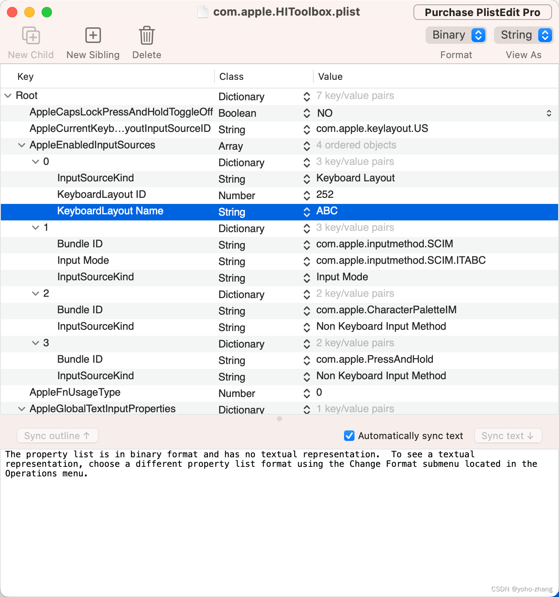Click the com.apple.inputmethod.SCIM.ITABC value
This screenshot has height=597, width=559.
click(x=401, y=260)
